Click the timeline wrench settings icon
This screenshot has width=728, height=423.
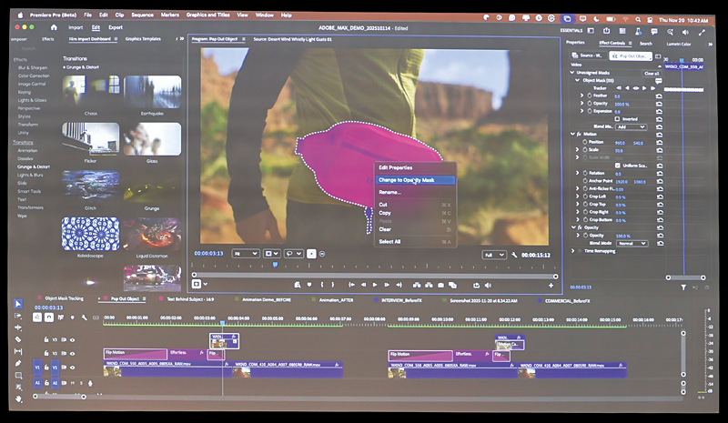[85, 317]
